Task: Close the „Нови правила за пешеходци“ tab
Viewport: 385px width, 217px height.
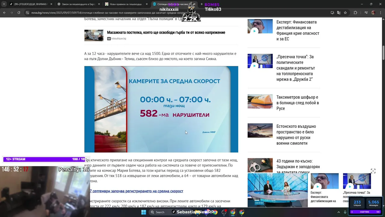Action: [x=146, y=4]
